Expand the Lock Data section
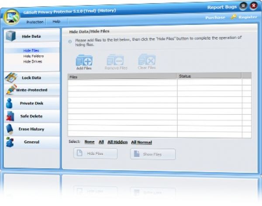Screen dimensions: 262x206 pos(31,78)
